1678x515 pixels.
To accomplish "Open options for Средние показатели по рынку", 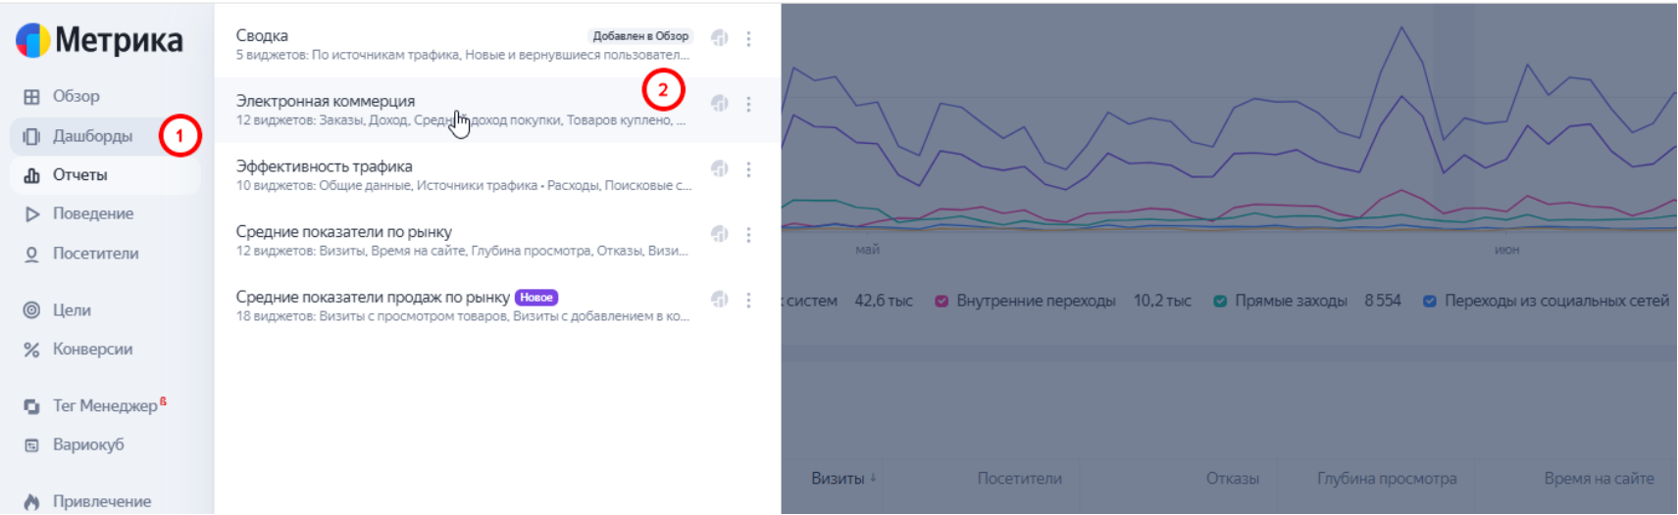I will pyautogui.click(x=748, y=235).
